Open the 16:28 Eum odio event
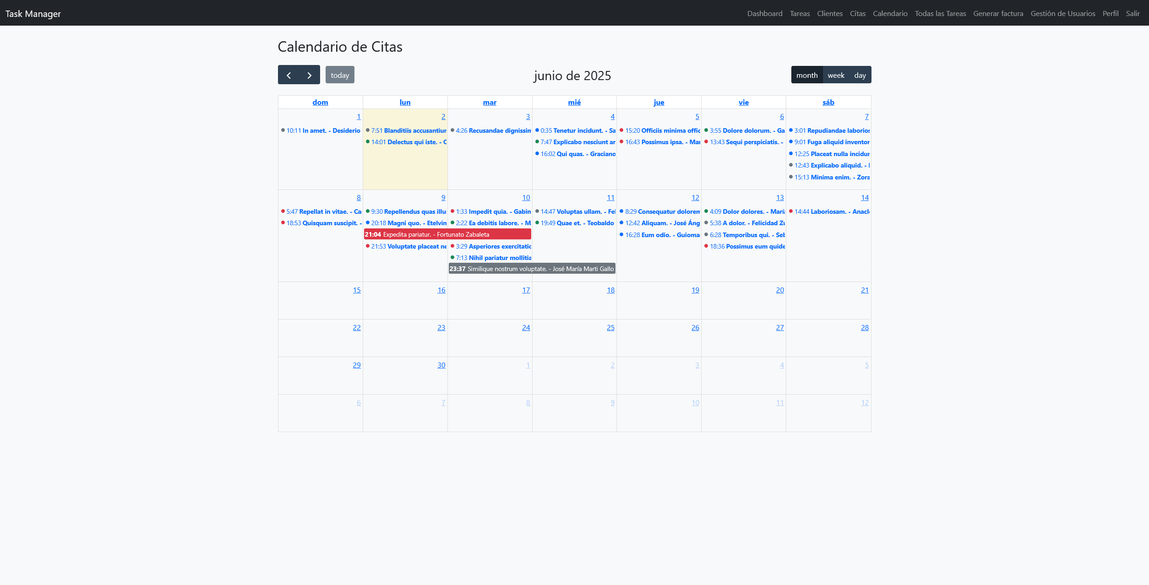Image resolution: width=1149 pixels, height=585 pixels. 659,235
